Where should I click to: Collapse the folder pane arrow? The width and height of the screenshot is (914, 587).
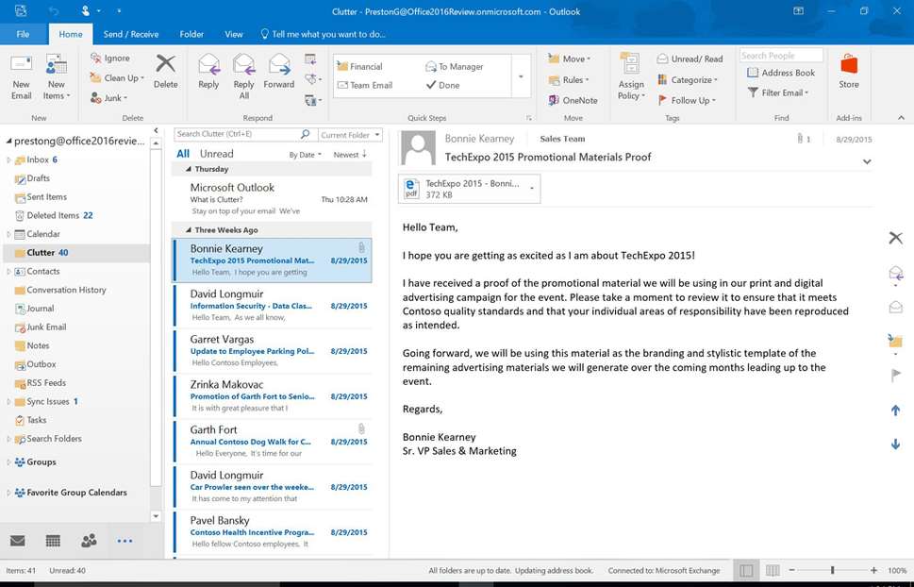click(x=156, y=130)
